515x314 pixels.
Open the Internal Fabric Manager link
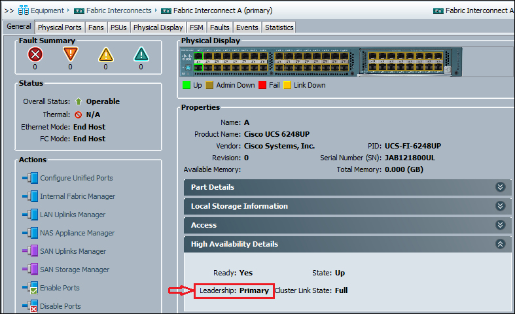click(77, 196)
